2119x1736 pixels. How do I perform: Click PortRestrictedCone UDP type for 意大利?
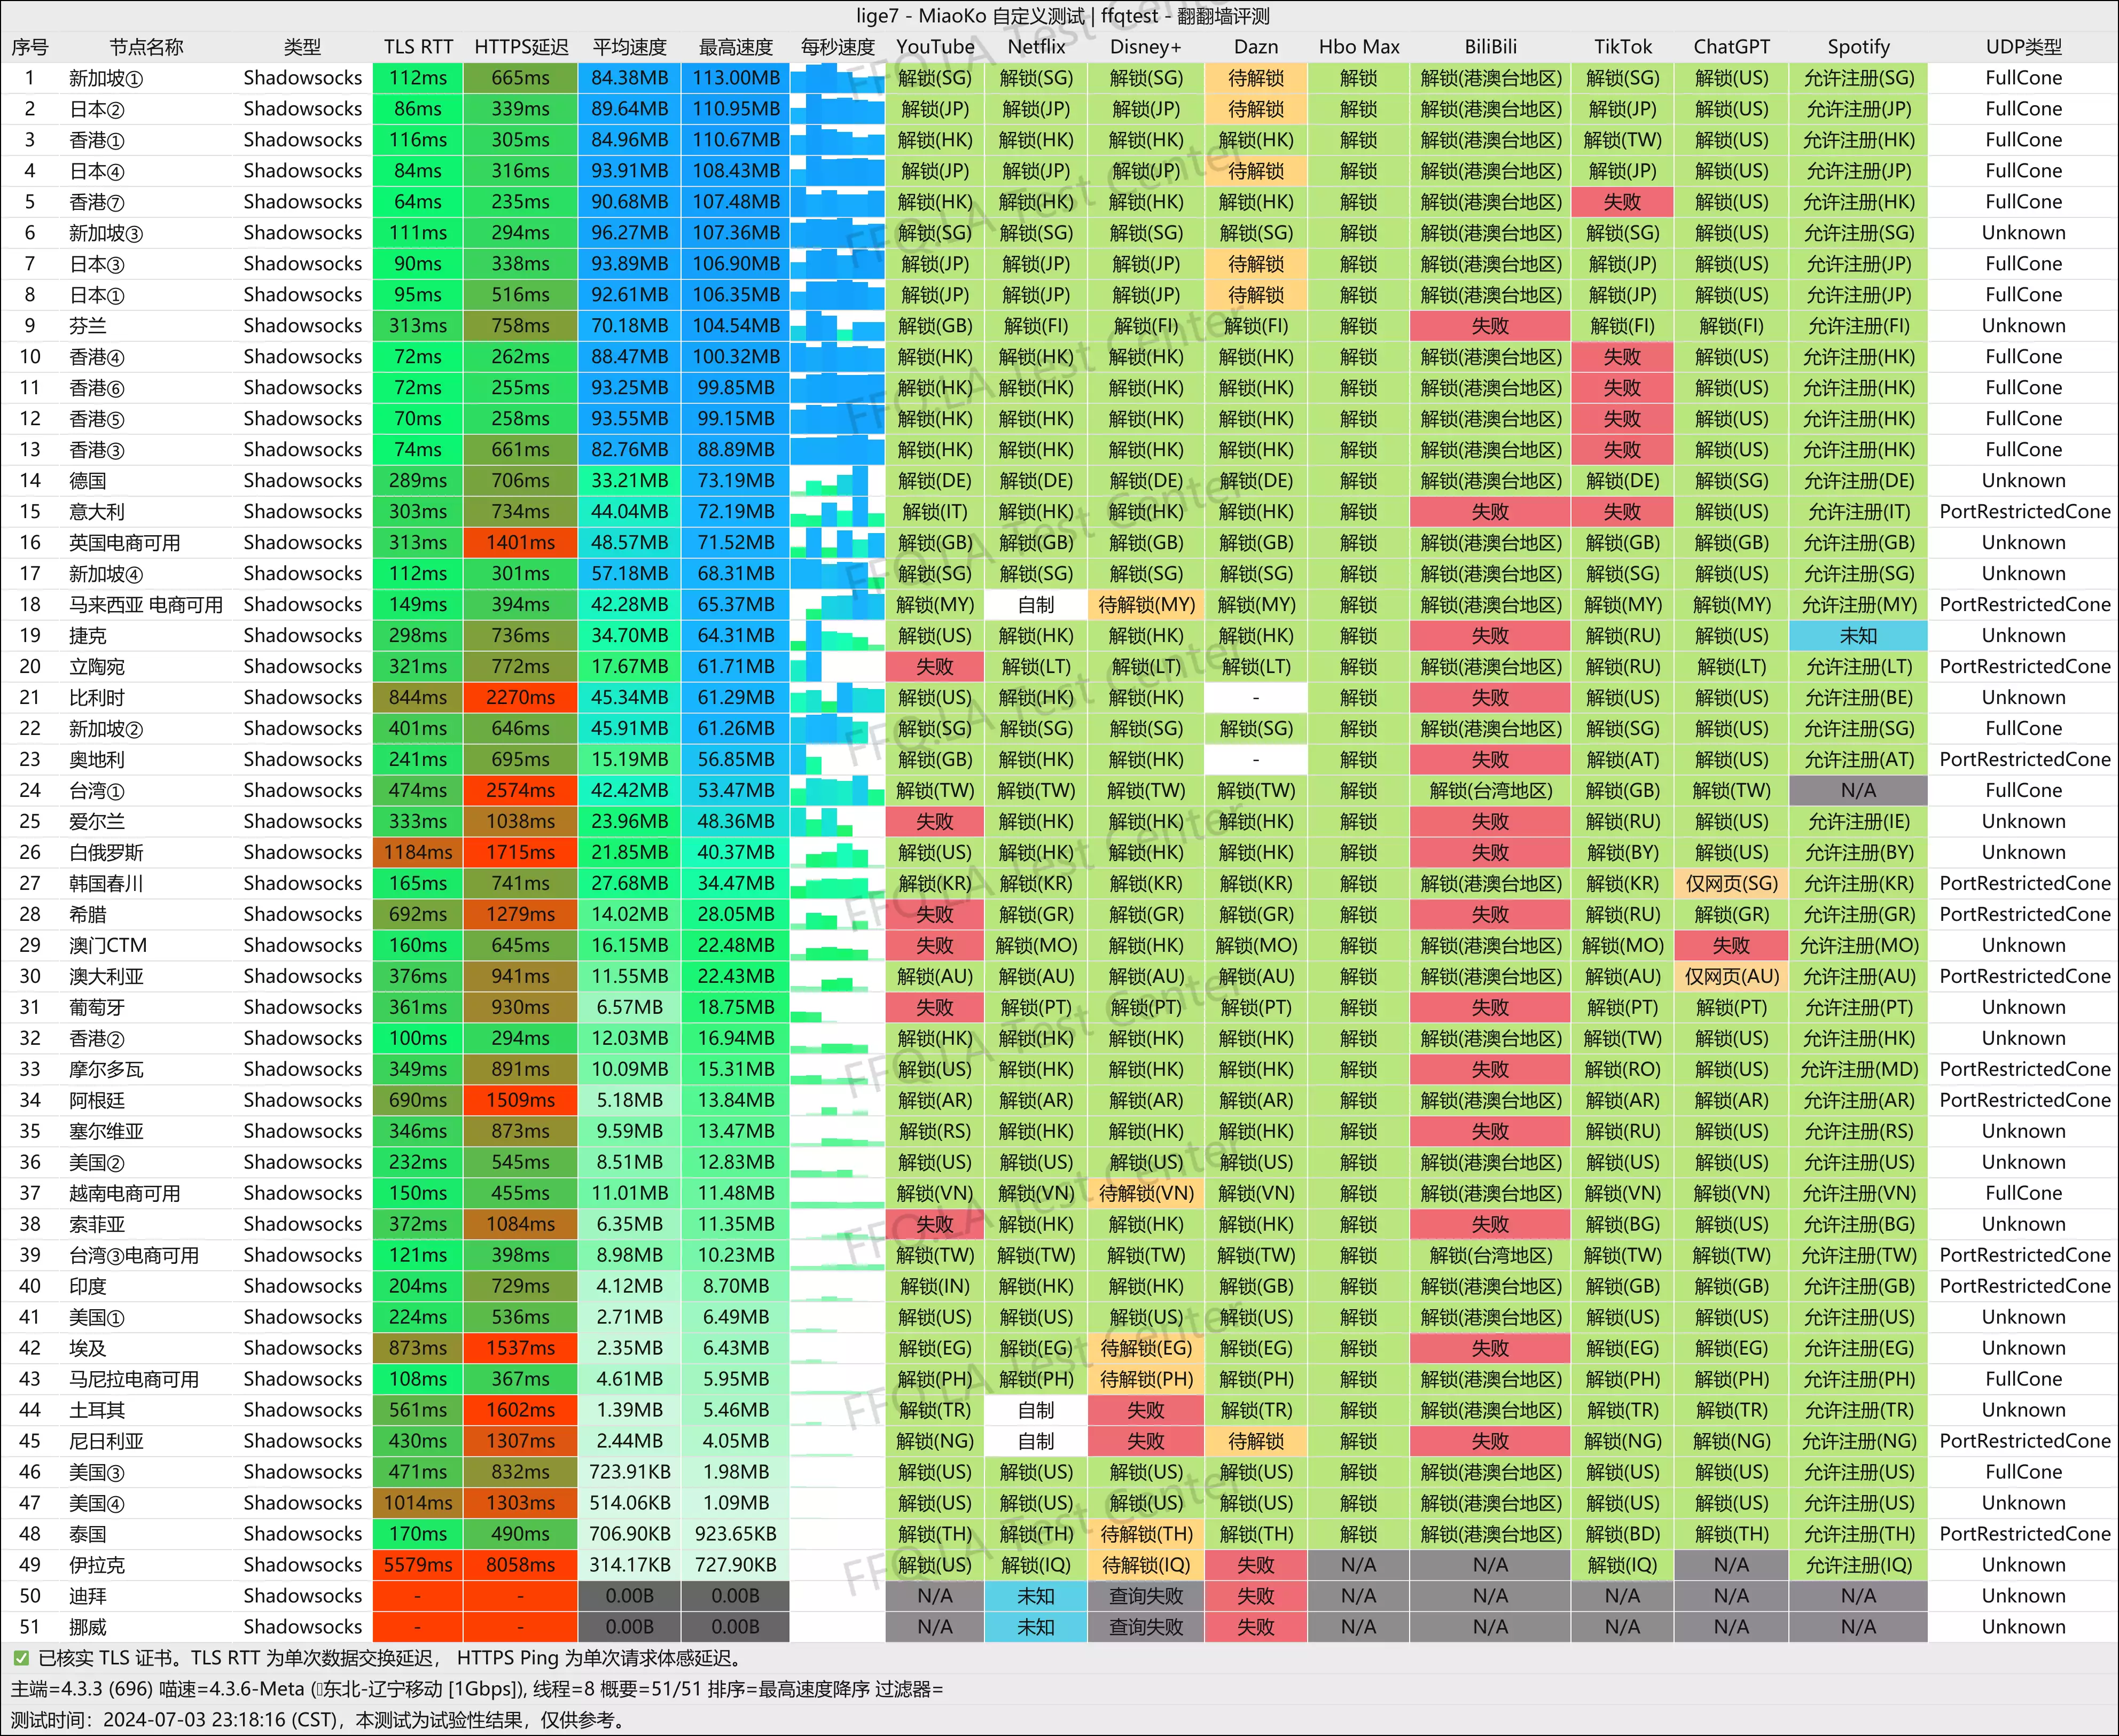2025,512
